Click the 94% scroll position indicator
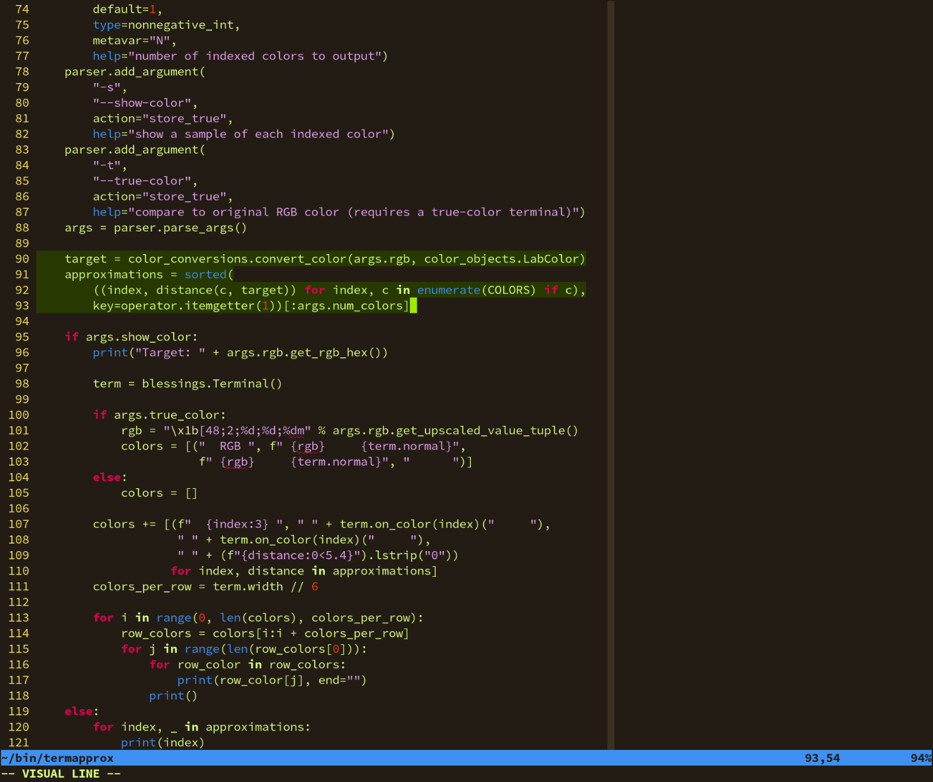933x782 pixels. click(x=921, y=759)
